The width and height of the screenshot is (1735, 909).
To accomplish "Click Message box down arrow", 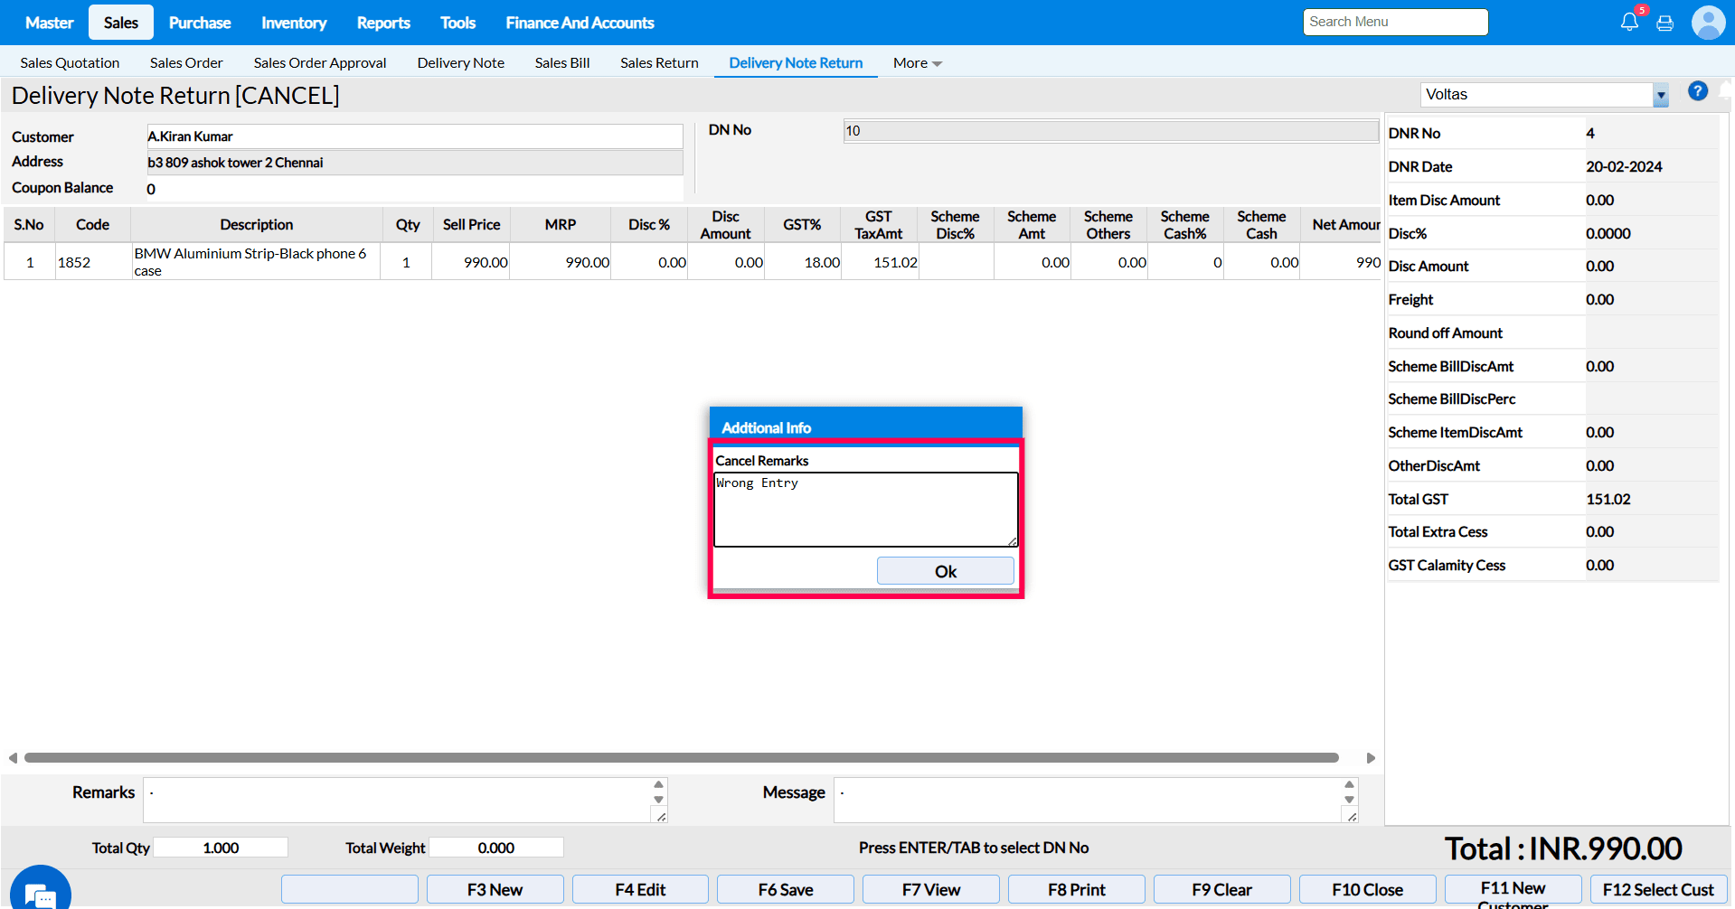I will pos(1349,800).
